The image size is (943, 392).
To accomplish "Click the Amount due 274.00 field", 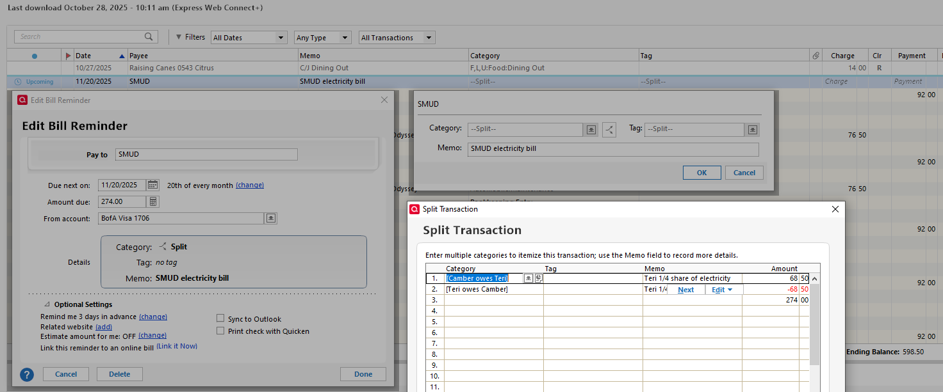I will (122, 201).
